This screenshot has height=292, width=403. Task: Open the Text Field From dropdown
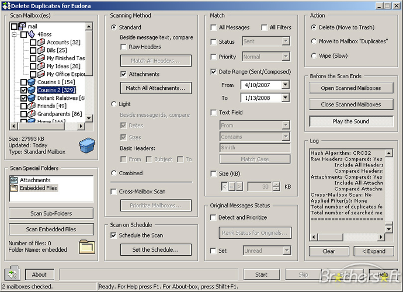coord(286,125)
